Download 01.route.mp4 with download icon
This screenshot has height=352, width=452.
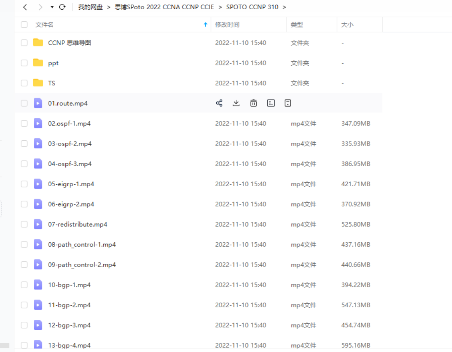(x=236, y=103)
